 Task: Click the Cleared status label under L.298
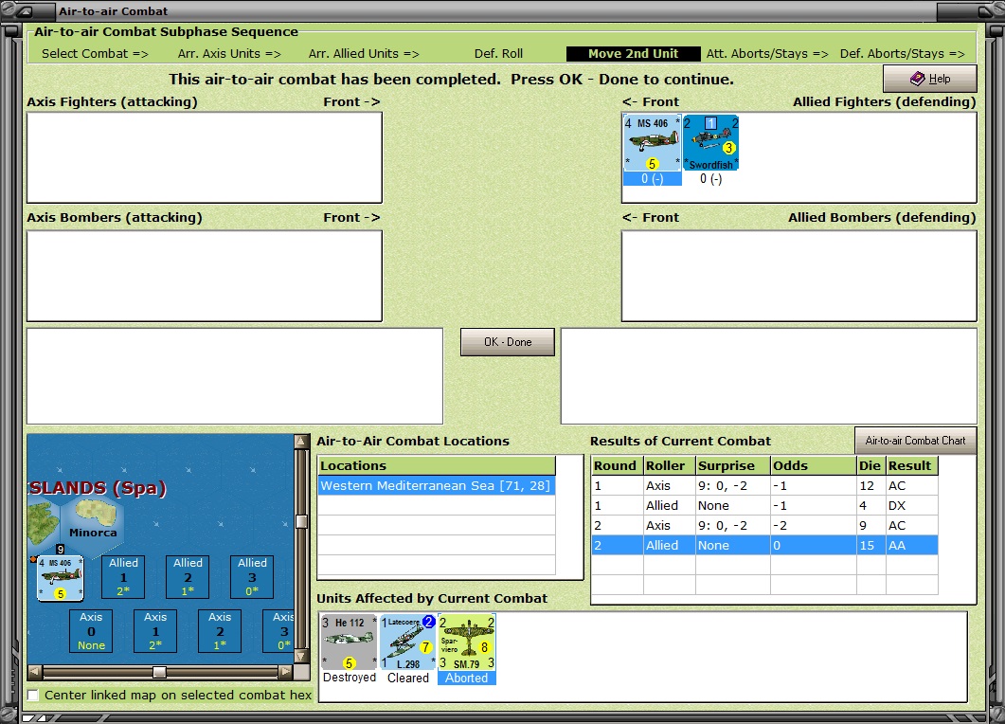pos(407,678)
